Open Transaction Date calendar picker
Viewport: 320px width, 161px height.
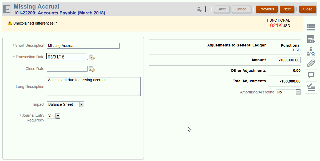pos(92,57)
